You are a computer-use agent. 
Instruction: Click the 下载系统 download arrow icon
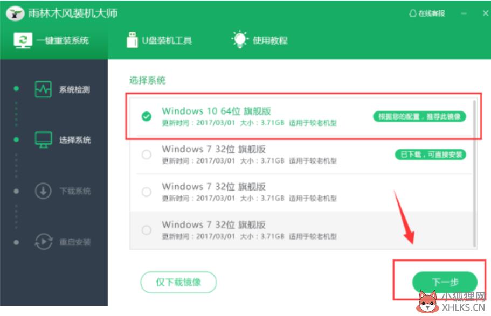[x=43, y=191]
